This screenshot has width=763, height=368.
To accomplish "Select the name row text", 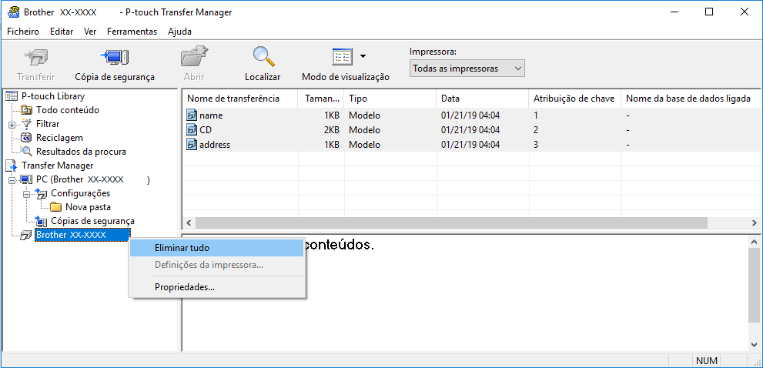I will [211, 115].
